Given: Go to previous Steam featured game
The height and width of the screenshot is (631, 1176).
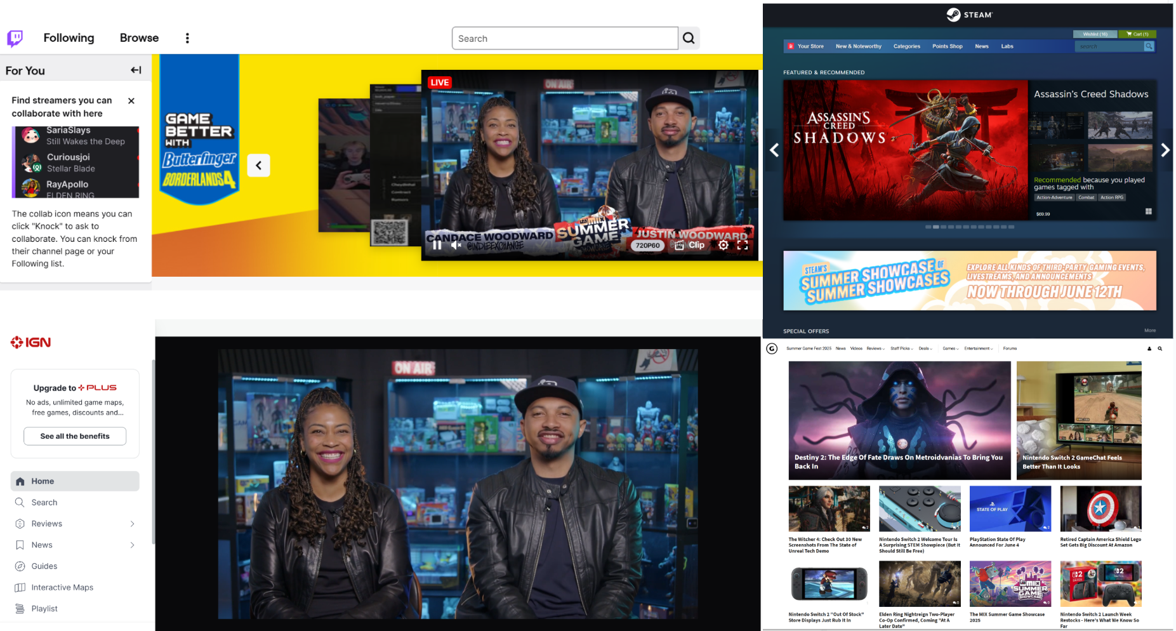Looking at the screenshot, I should pos(774,150).
